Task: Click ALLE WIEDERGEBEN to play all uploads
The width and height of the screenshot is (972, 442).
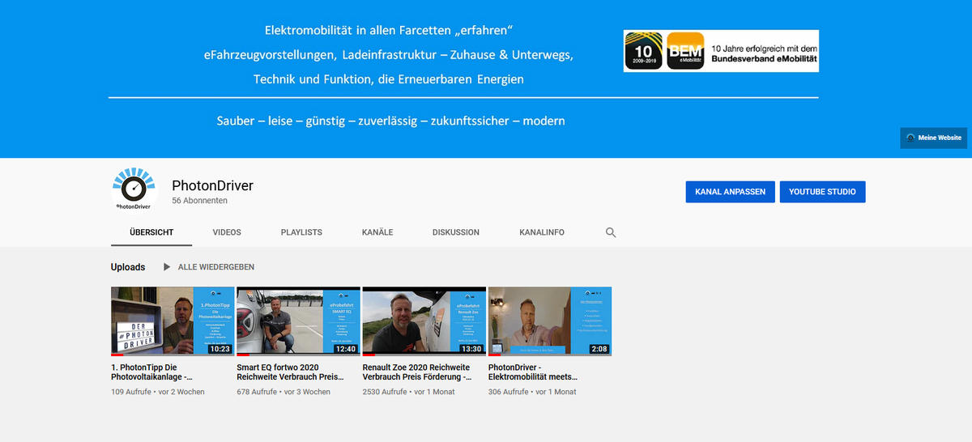Action: (x=216, y=267)
